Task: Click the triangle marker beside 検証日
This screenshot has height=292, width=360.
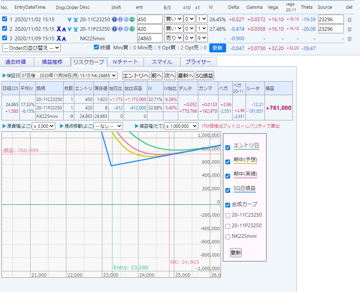Action: click(4, 75)
